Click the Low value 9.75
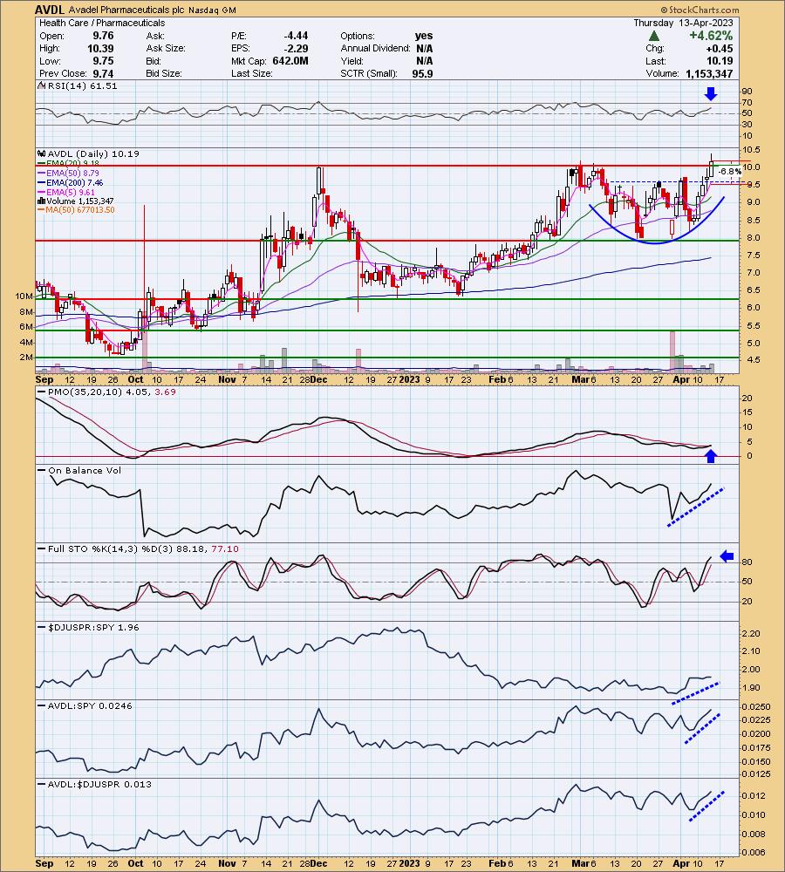 (x=103, y=61)
